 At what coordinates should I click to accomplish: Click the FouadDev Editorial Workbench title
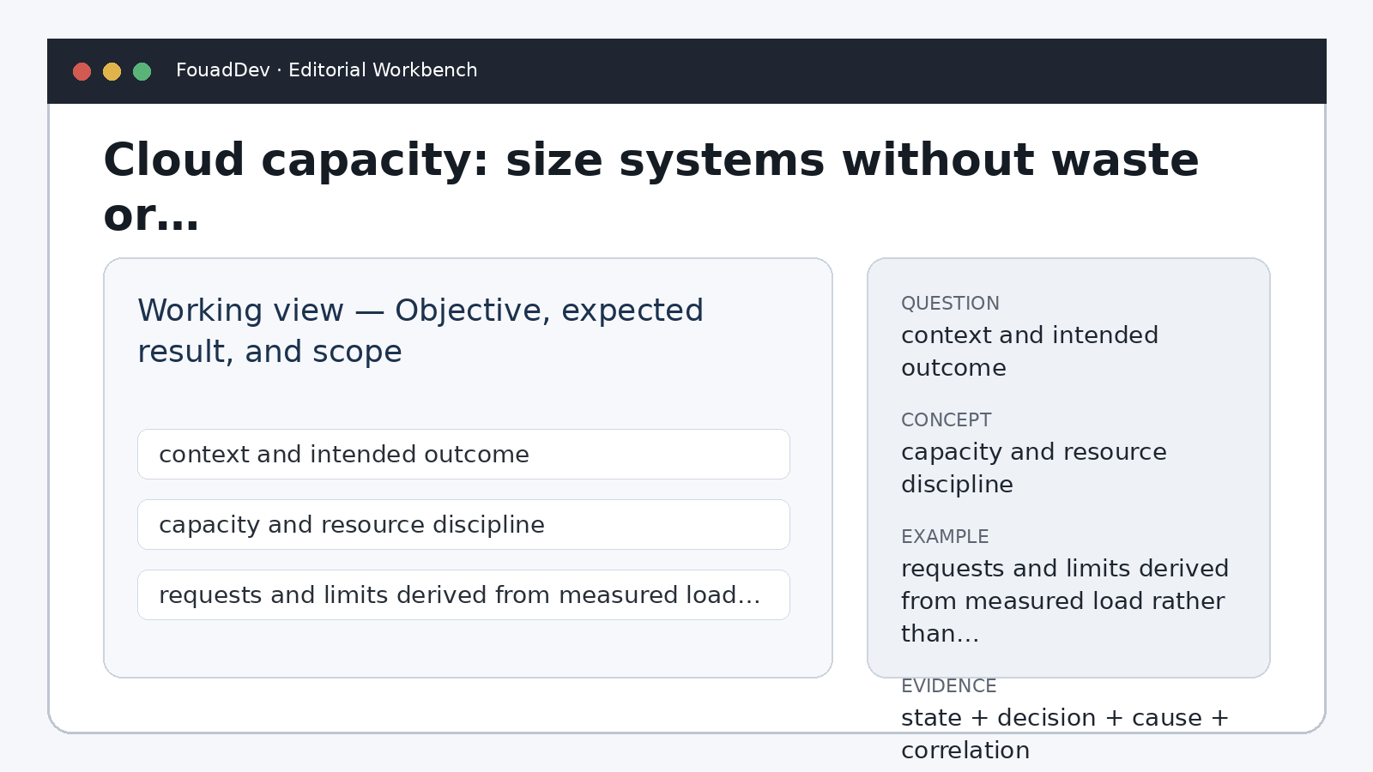326,70
